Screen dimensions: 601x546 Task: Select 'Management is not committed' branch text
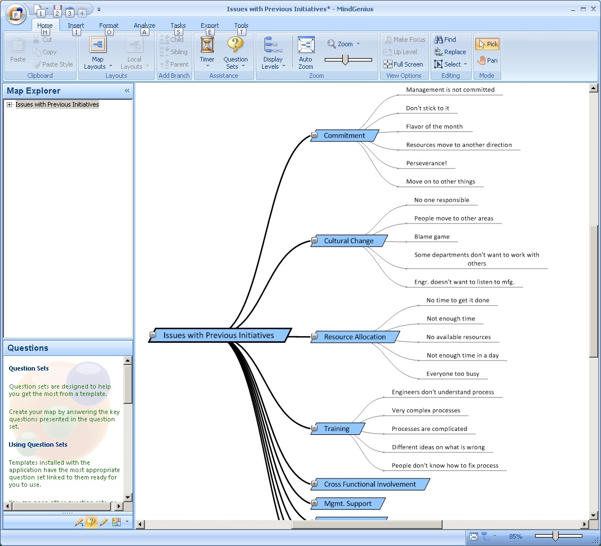tap(450, 90)
